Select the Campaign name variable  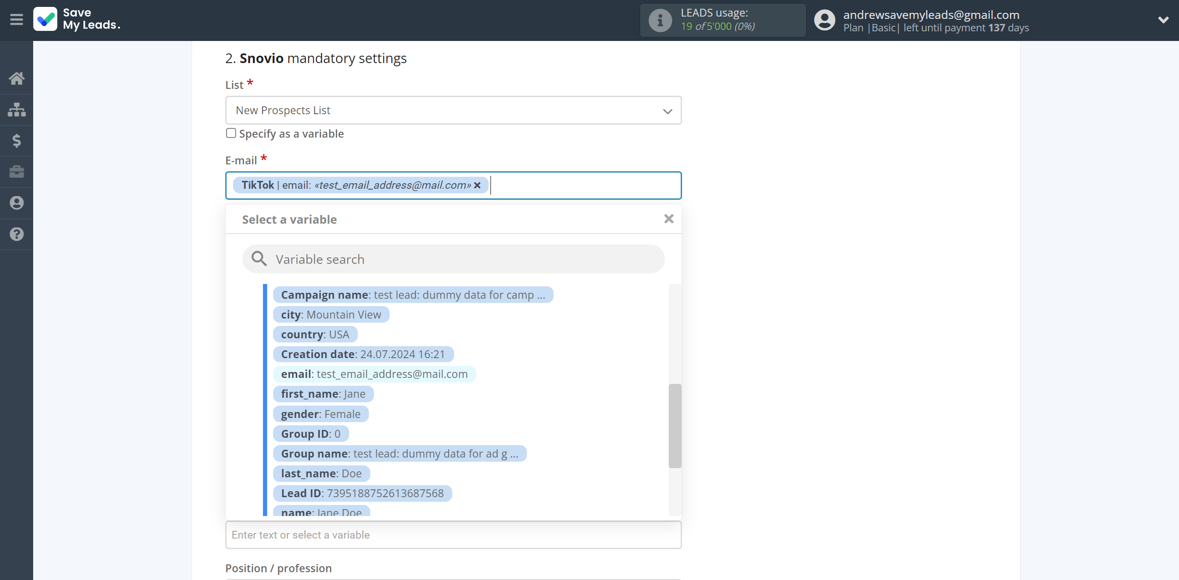[413, 295]
